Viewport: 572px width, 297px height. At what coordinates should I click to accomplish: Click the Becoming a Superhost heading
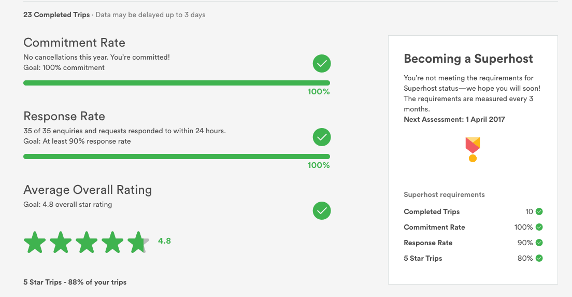click(x=468, y=59)
